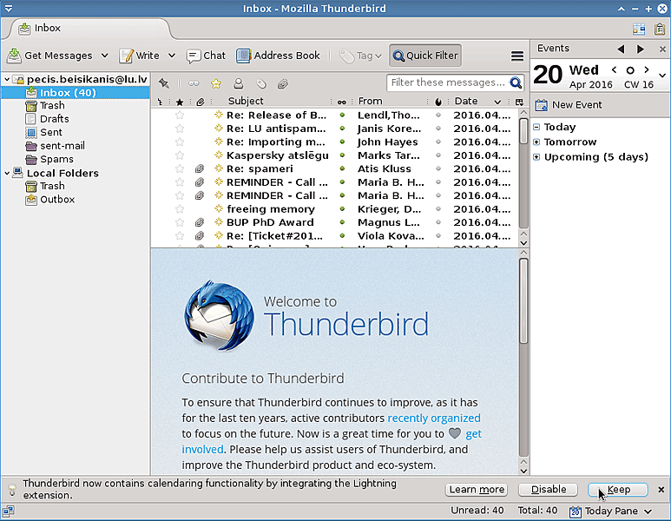
Task: Open the Get Messages dropdown arrow
Action: click(105, 56)
